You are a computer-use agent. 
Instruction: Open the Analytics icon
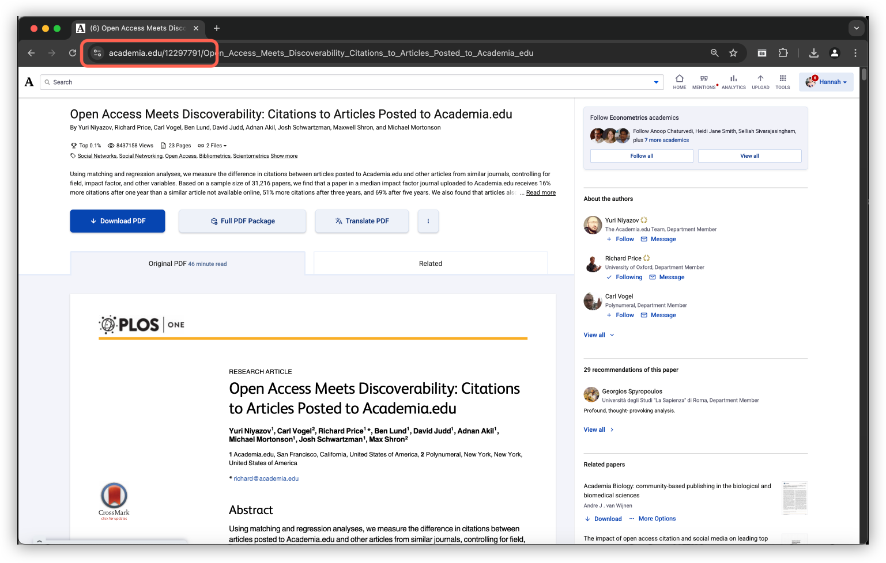(733, 82)
